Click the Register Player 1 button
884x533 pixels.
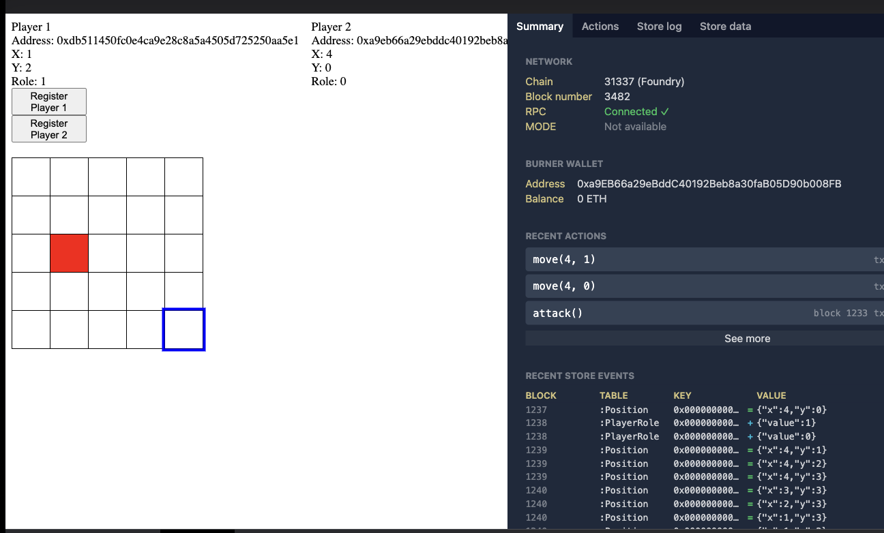pyautogui.click(x=49, y=102)
